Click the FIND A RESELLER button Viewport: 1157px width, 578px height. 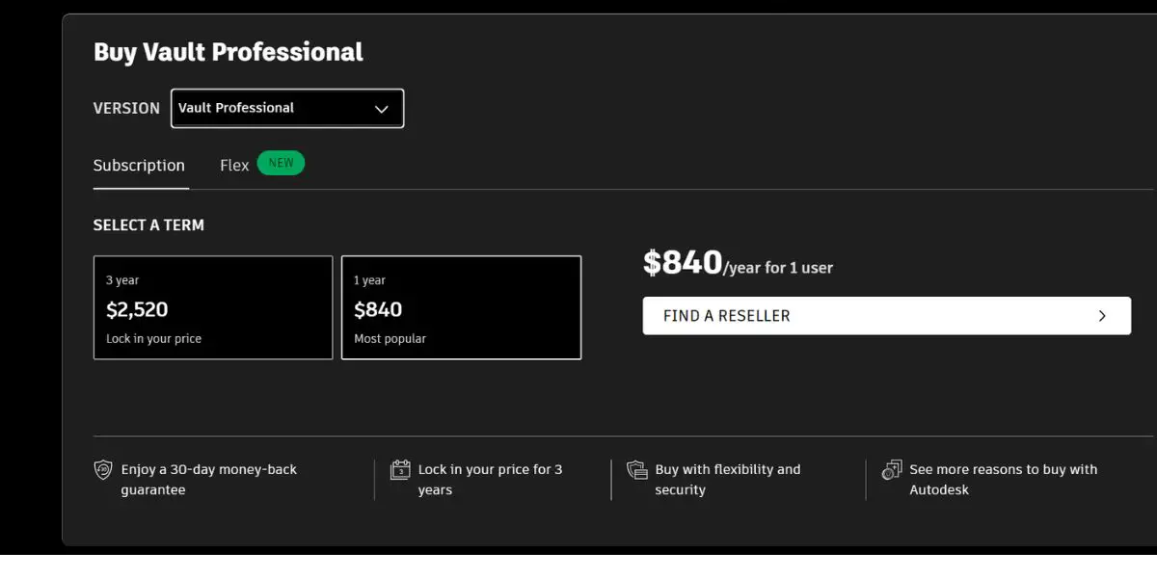coord(887,316)
